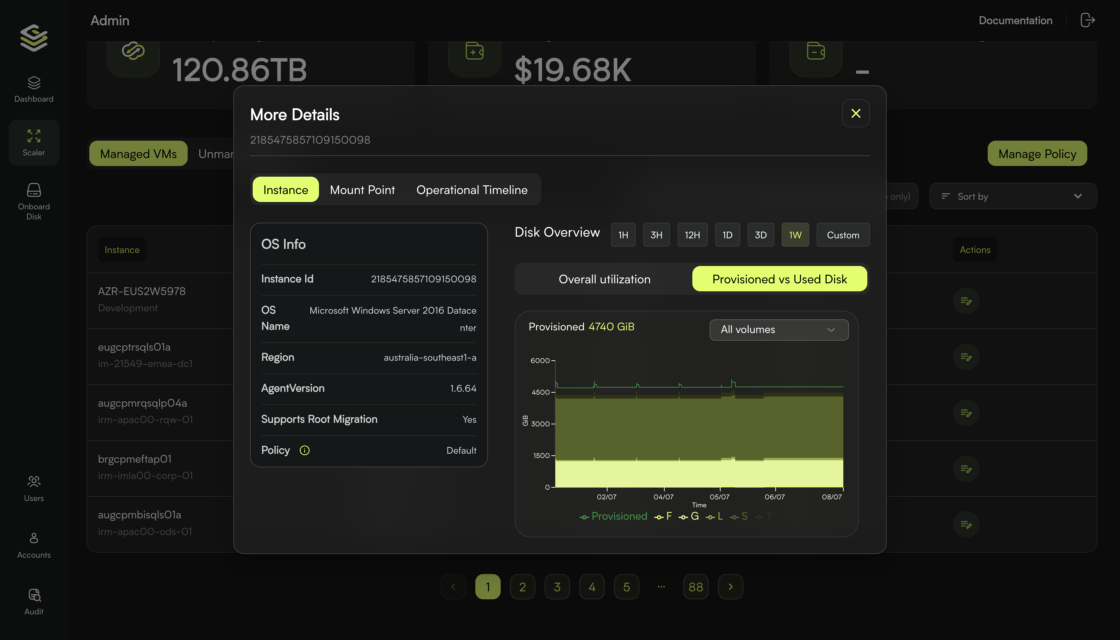Image resolution: width=1120 pixels, height=640 pixels.
Task: Toggle G volume in chart legend
Action: click(688, 516)
